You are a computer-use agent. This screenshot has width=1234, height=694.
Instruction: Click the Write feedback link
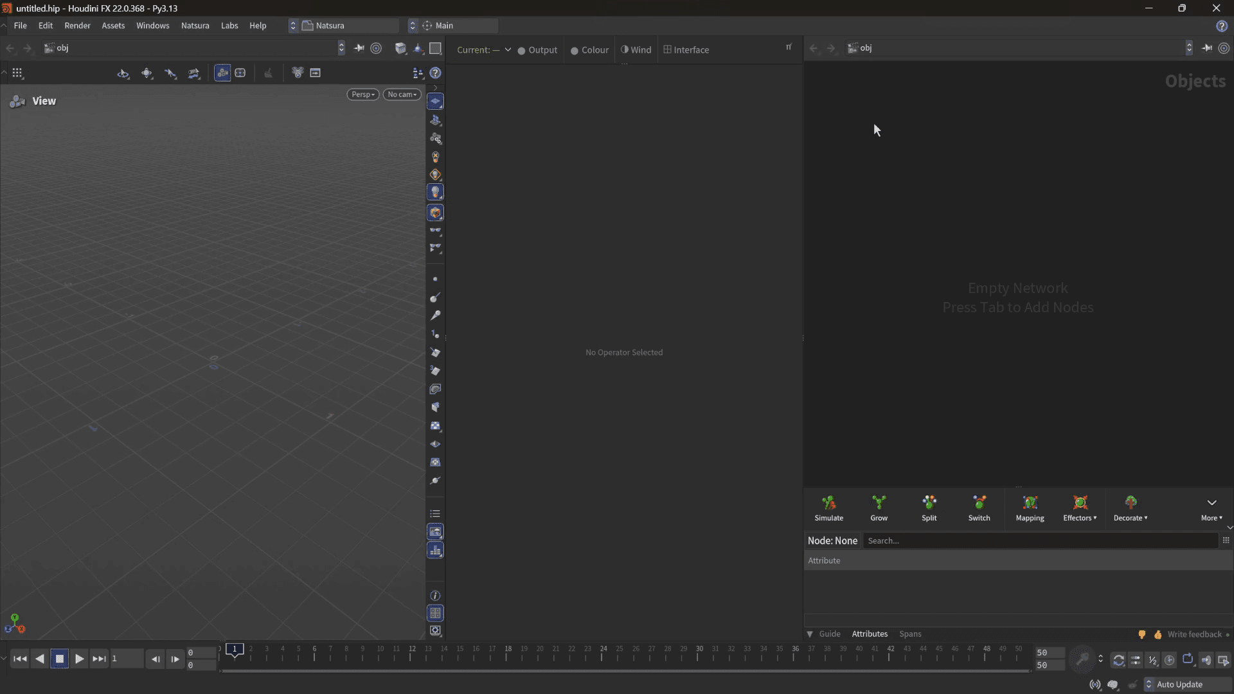1194,634
